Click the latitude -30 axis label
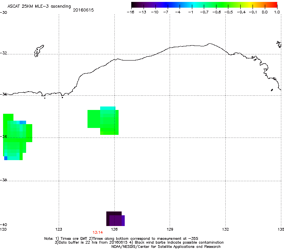This screenshot has height=249, width=284. click(x=3, y=13)
